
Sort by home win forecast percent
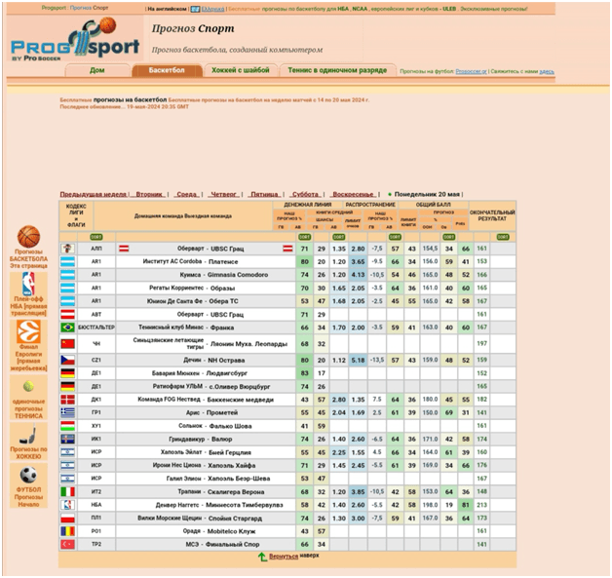point(304,237)
